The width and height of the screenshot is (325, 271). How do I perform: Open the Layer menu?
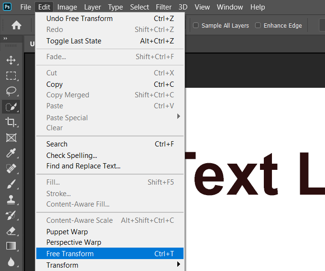click(92, 7)
